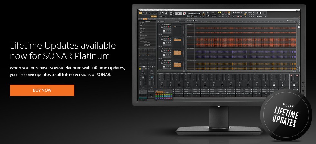
Task: Open the screenset name dropdown
Action: [x=250, y=13]
